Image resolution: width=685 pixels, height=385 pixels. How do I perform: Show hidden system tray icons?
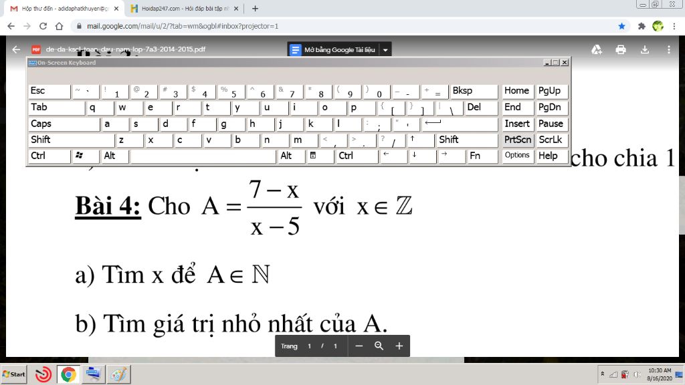603,374
